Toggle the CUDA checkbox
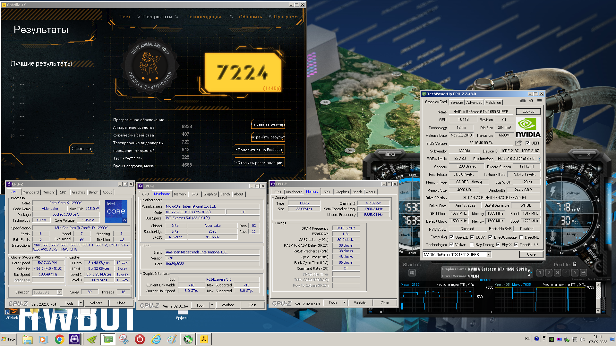616x346 pixels. 472,237
